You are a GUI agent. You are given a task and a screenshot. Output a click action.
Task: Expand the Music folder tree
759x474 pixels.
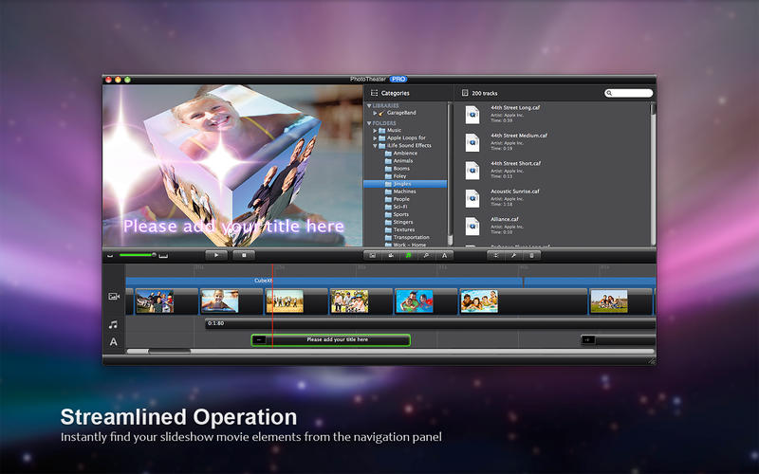click(x=376, y=130)
